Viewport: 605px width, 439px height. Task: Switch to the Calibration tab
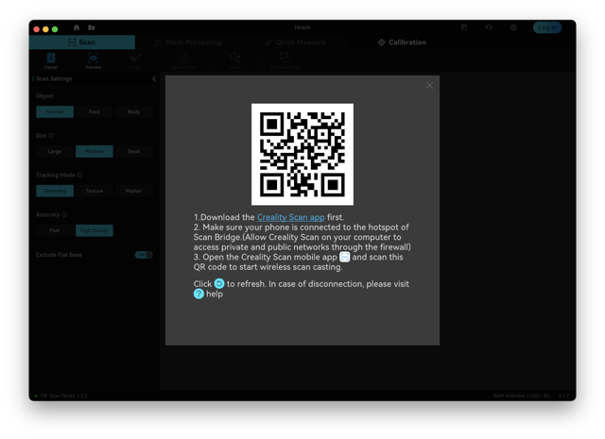pyautogui.click(x=402, y=42)
